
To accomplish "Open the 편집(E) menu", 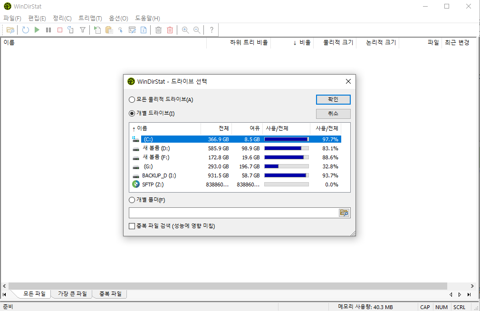I will point(37,19).
